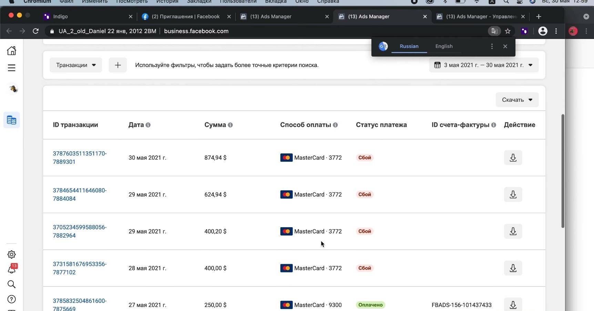Open transaction 3705234599588056-7882964 link
594x311 pixels.
pyautogui.click(x=80, y=231)
